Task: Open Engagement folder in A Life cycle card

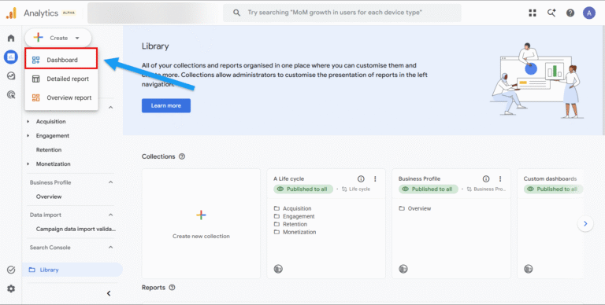Action: (x=294, y=216)
